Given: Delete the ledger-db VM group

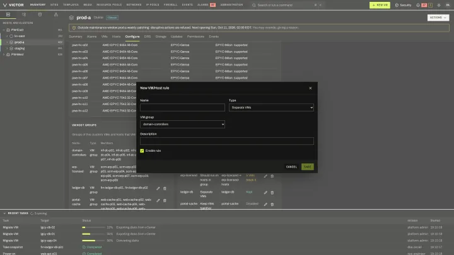Looking at the screenshot, I should (x=165, y=188).
